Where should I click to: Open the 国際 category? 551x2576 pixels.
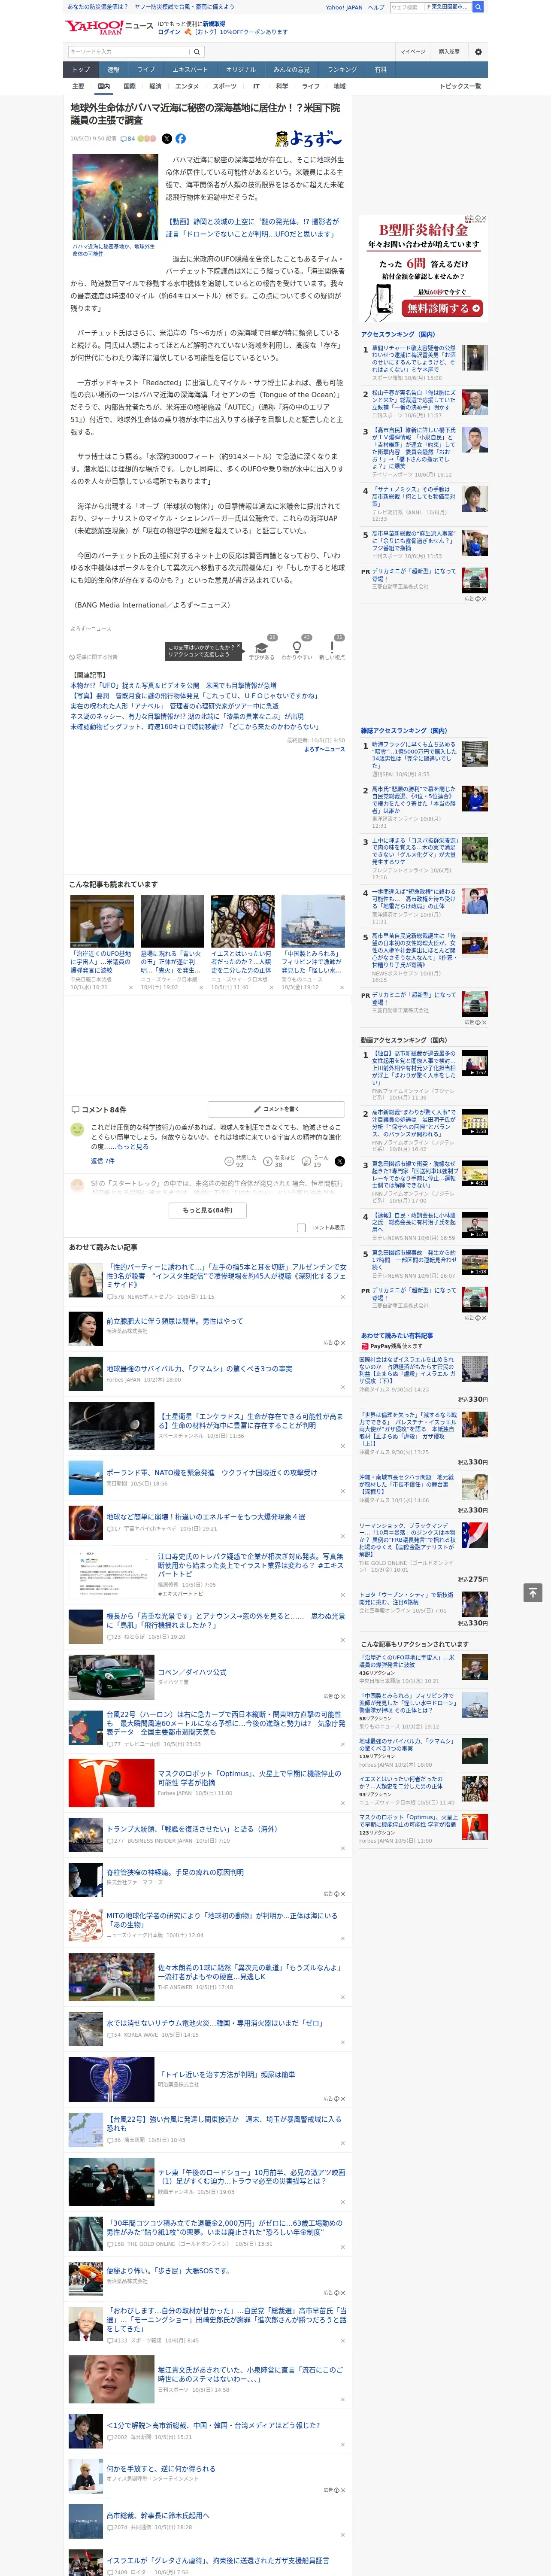[x=129, y=86]
